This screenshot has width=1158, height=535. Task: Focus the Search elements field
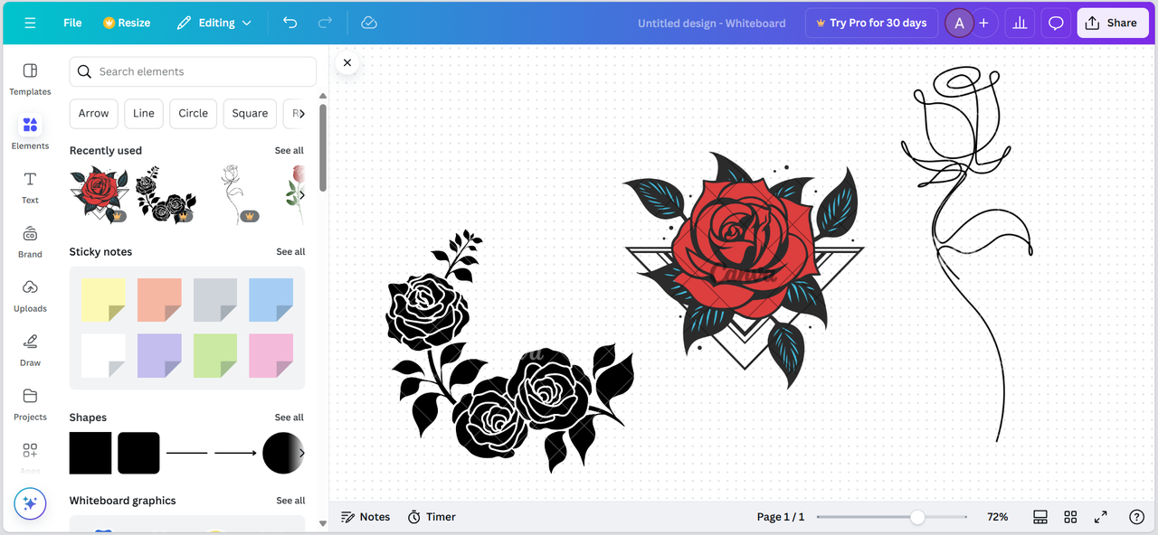pyautogui.click(x=193, y=71)
